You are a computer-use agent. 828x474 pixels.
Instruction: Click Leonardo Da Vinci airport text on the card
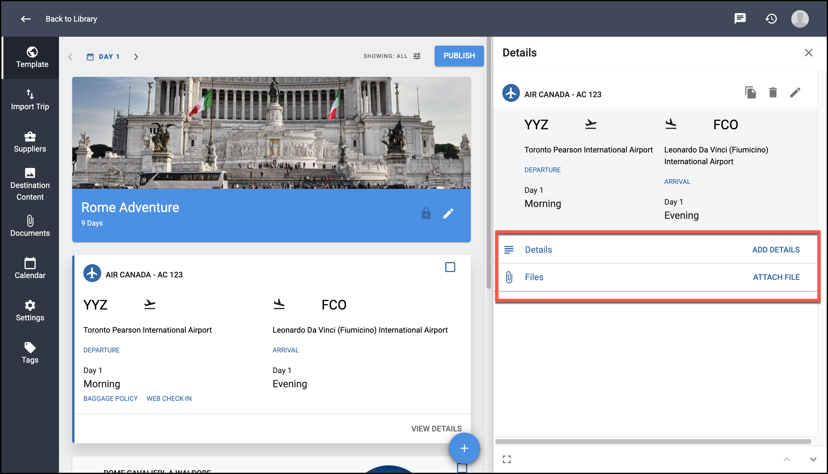click(360, 330)
